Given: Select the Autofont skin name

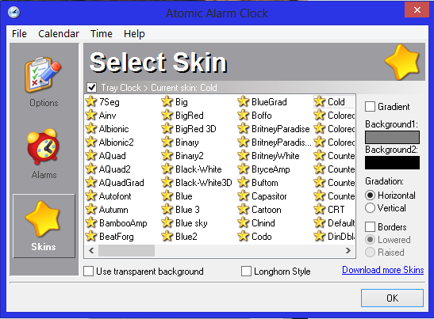Looking at the screenshot, I should [115, 196].
